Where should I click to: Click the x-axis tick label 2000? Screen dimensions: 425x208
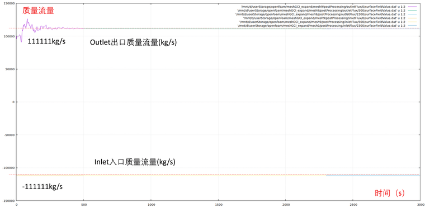pyautogui.click(x=286, y=205)
